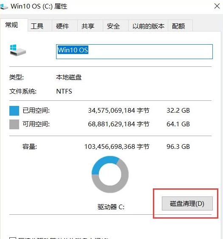This screenshot has width=223, height=239.
Task: Click the gray 可用空间 color swatch
Action: 14,124
